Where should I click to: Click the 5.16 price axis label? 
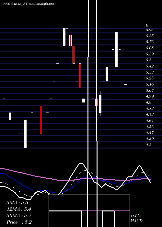click(150, 84)
